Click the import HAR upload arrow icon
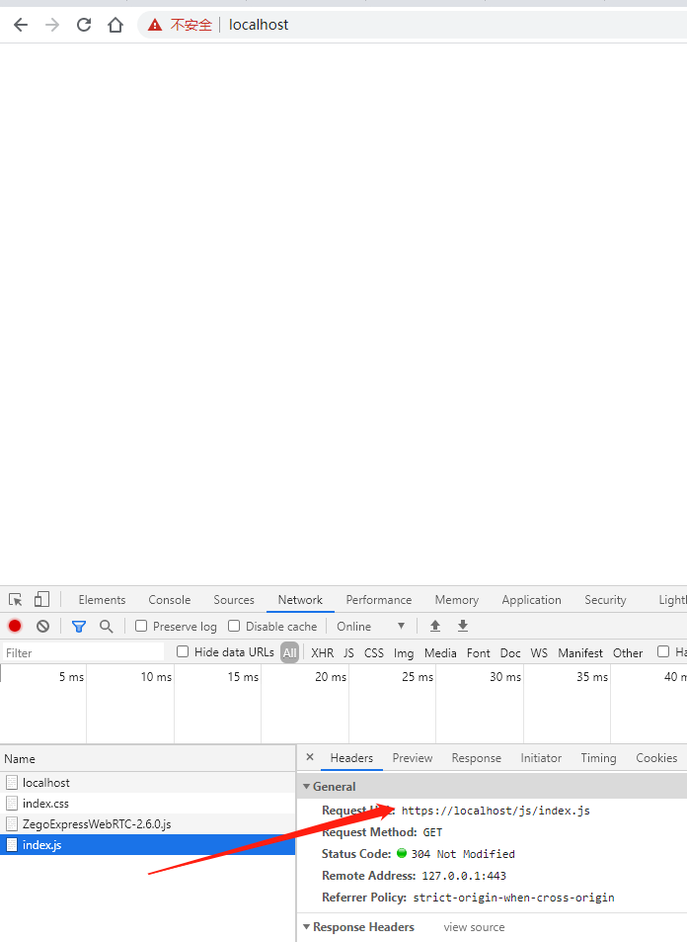687x942 pixels. click(435, 626)
